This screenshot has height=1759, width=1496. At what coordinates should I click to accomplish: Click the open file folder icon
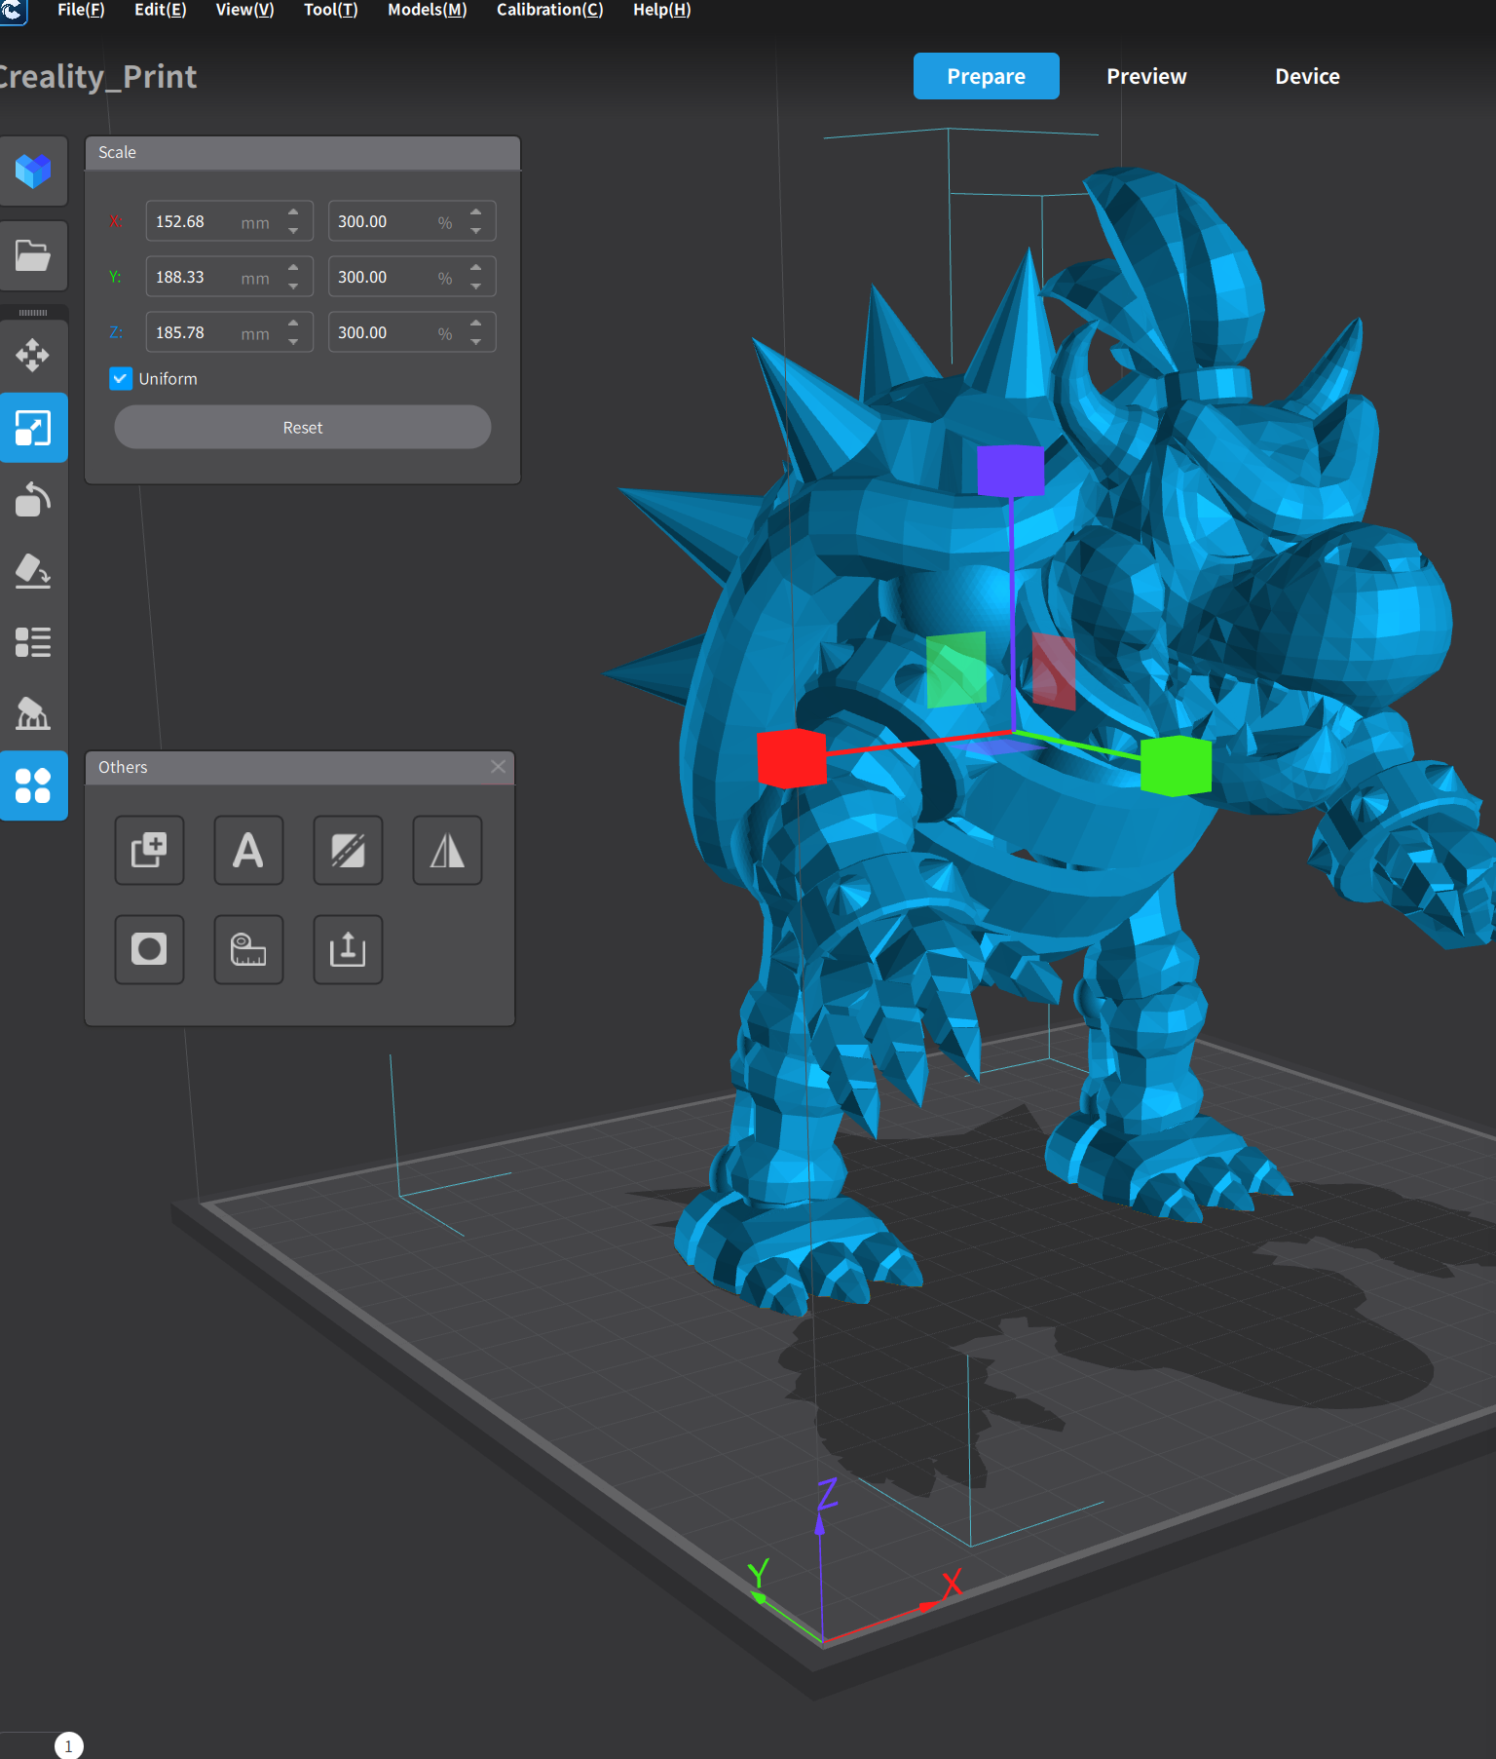pos(32,256)
